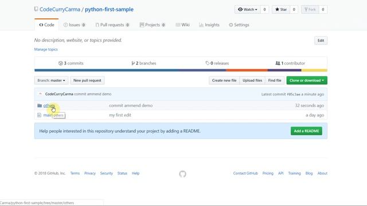Switch to the Code tab

point(46,25)
